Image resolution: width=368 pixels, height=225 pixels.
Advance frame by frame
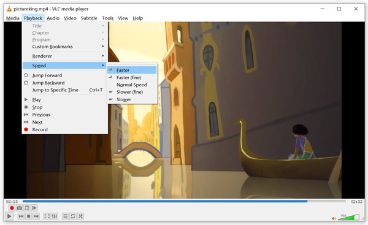click(x=34, y=208)
